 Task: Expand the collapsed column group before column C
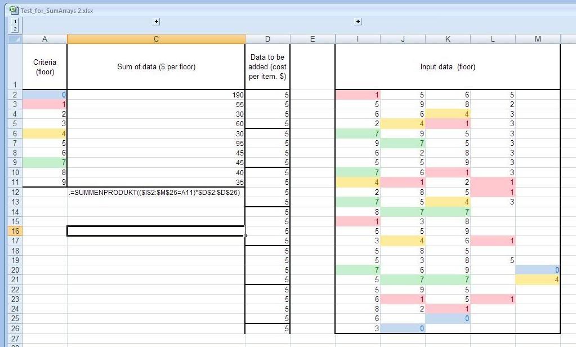pyautogui.click(x=156, y=21)
